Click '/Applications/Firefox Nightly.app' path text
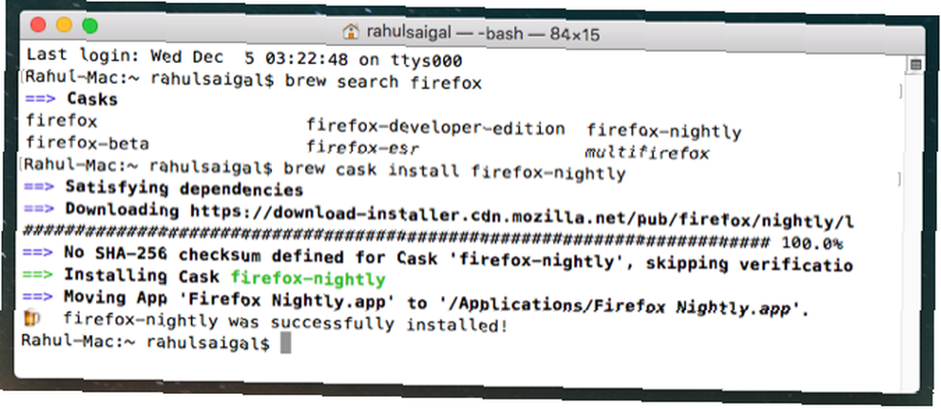This screenshot has height=409, width=941. tap(620, 307)
